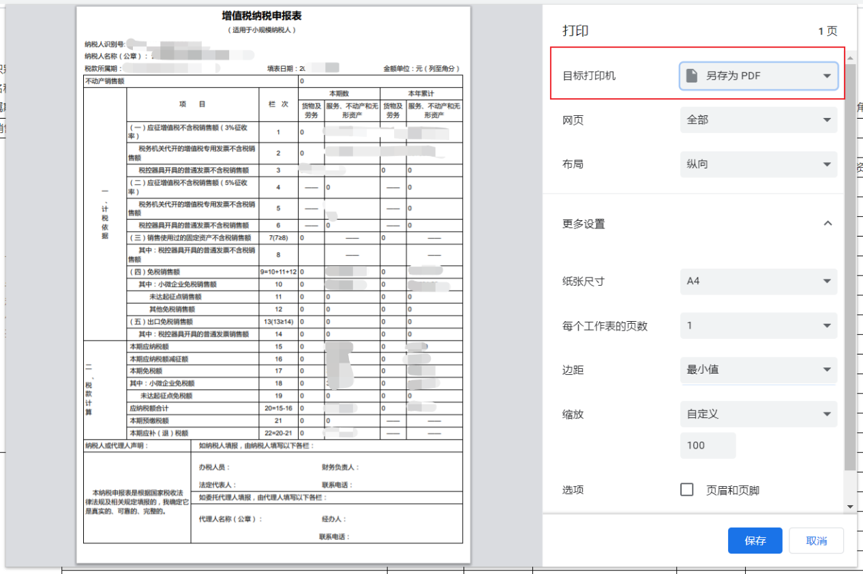Click 本期免税额 row in preview

click(294, 371)
